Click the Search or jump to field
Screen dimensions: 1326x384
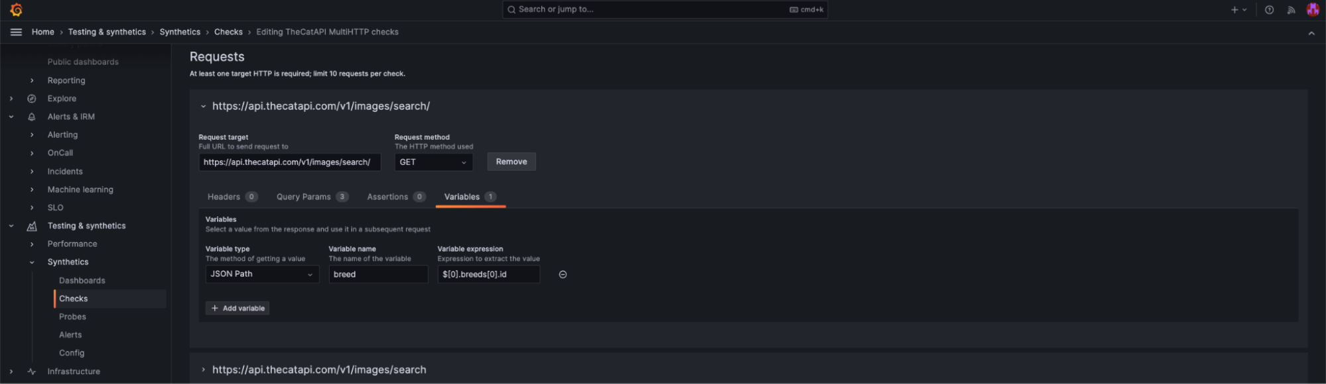[665, 9]
